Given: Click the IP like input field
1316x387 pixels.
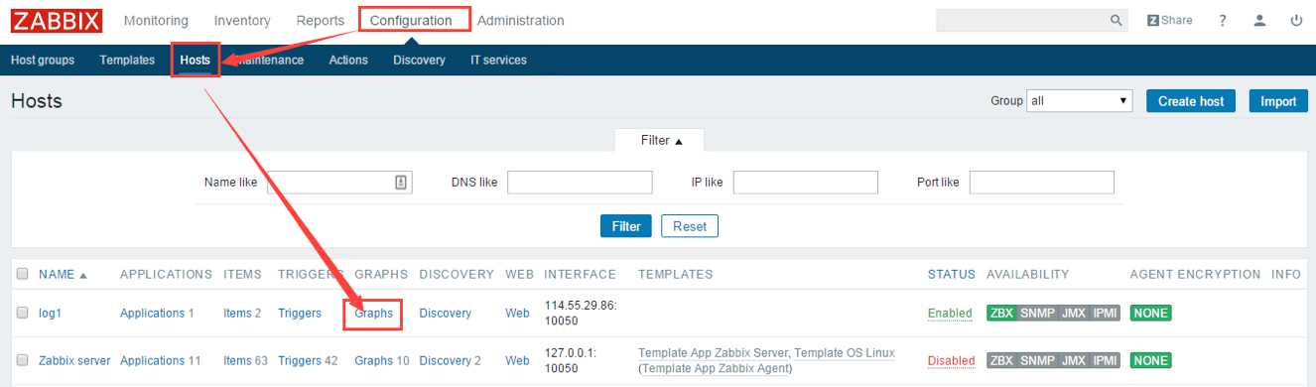Looking at the screenshot, I should 806,182.
